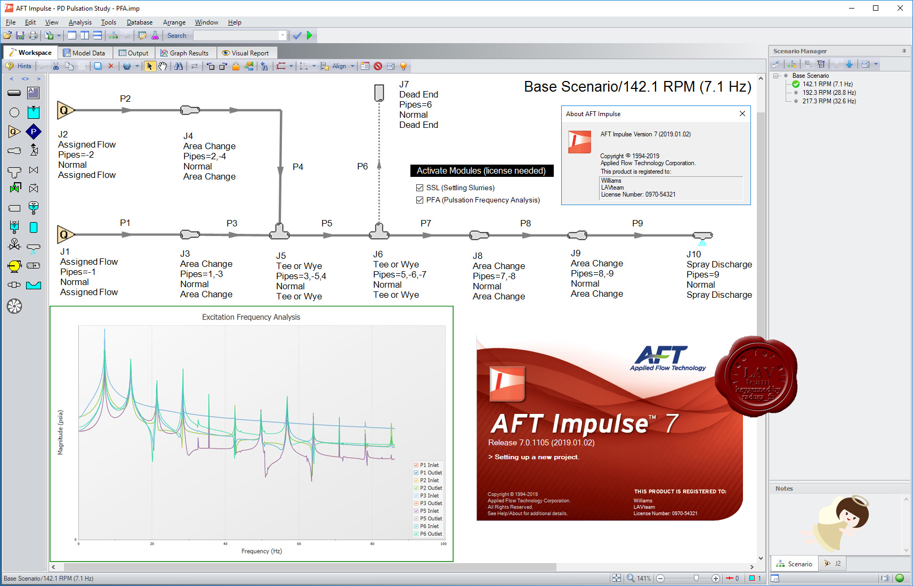Click the blue down arrow in Scenario Manager
Viewport: 913px width, 586px height.
(849, 64)
